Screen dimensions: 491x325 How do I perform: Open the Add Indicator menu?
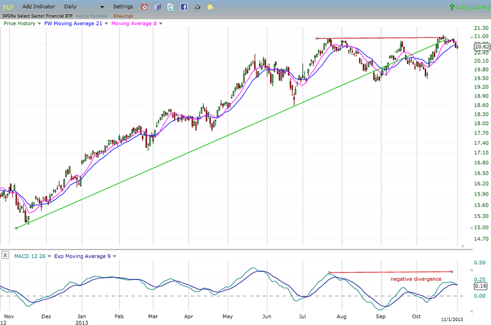coord(39,7)
